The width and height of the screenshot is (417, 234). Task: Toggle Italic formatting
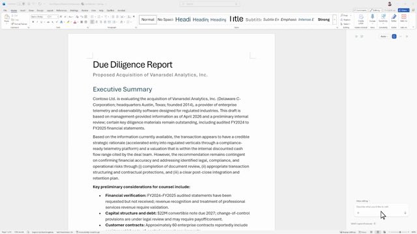click(37, 22)
